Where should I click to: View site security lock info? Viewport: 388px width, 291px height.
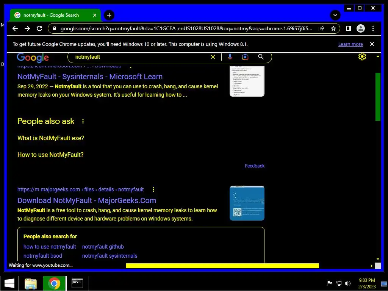55,28
